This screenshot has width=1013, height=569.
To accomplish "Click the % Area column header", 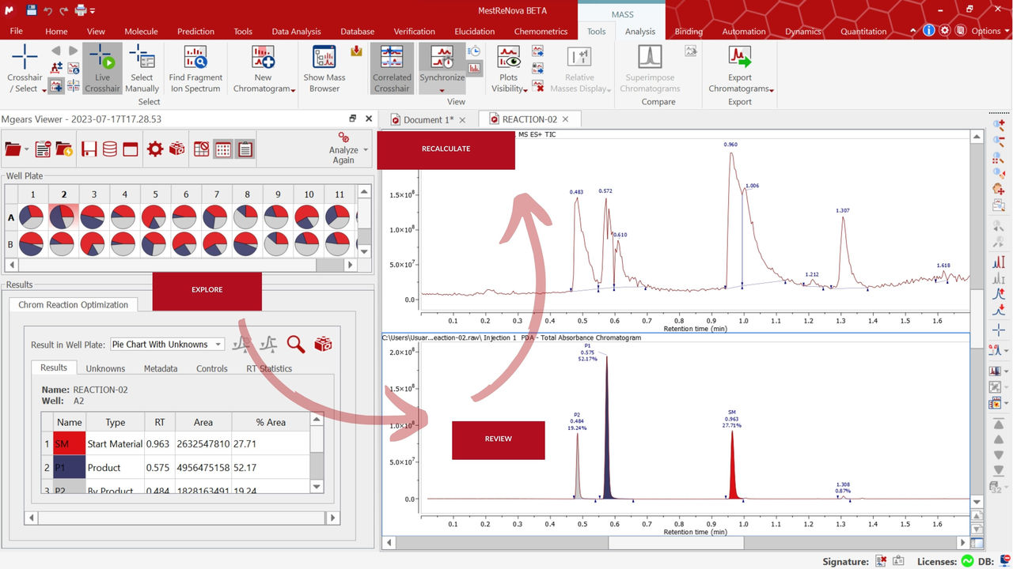I will click(271, 422).
